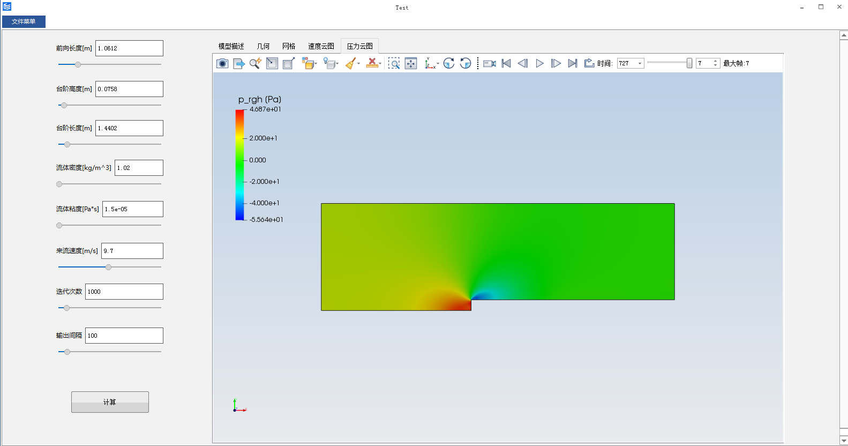Click the export scene arrow icon
This screenshot has width=848, height=446.
tap(239, 63)
